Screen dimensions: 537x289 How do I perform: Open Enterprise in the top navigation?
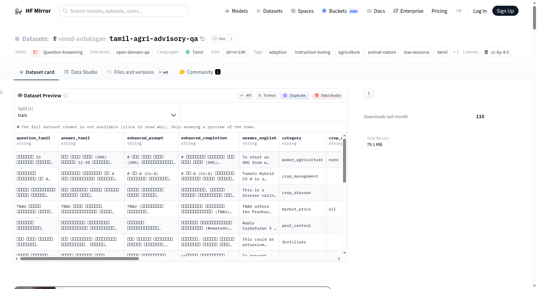[408, 11]
